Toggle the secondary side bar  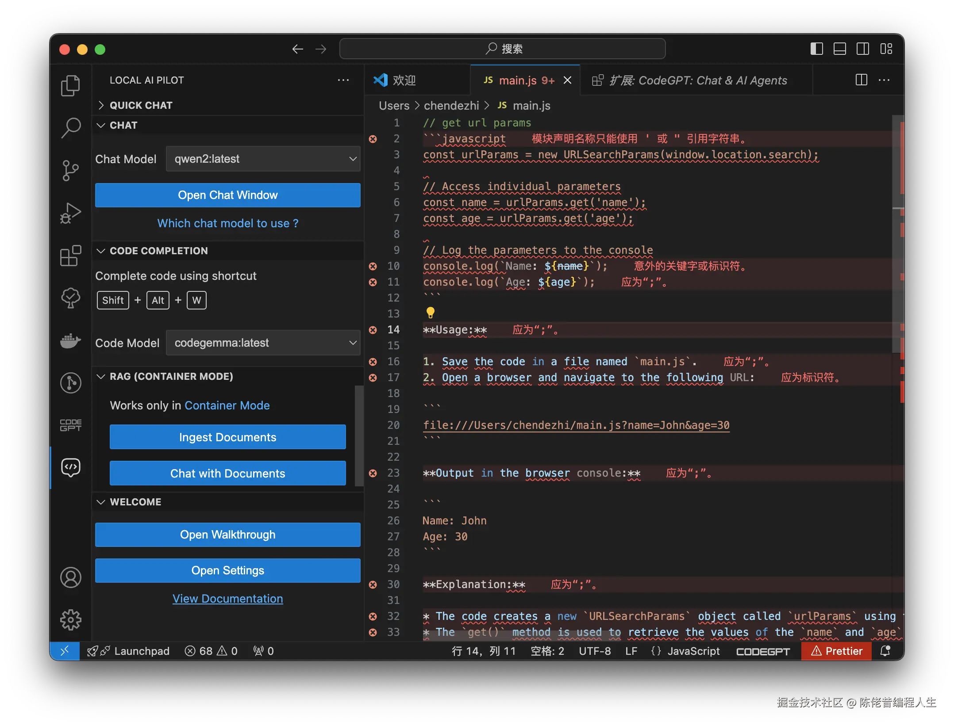[862, 49]
